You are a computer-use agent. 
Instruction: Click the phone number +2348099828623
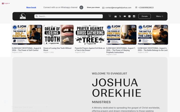pos(146,7)
